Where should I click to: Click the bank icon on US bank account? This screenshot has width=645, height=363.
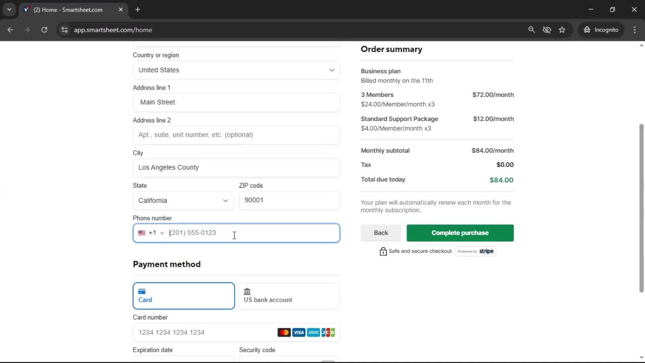click(x=248, y=291)
